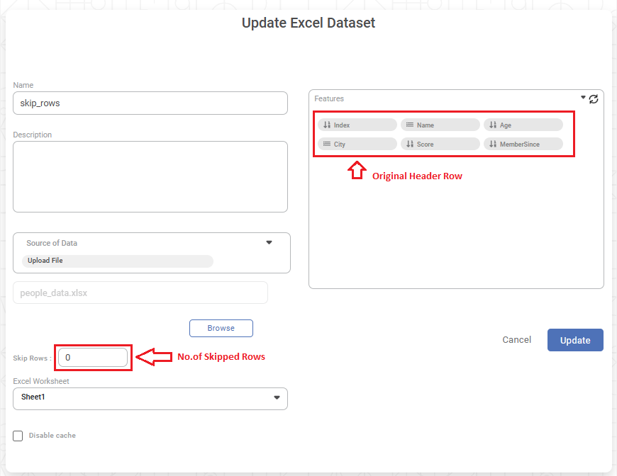This screenshot has width=617, height=476.
Task: Click the Name field containing skip_rows
Action: (x=150, y=103)
